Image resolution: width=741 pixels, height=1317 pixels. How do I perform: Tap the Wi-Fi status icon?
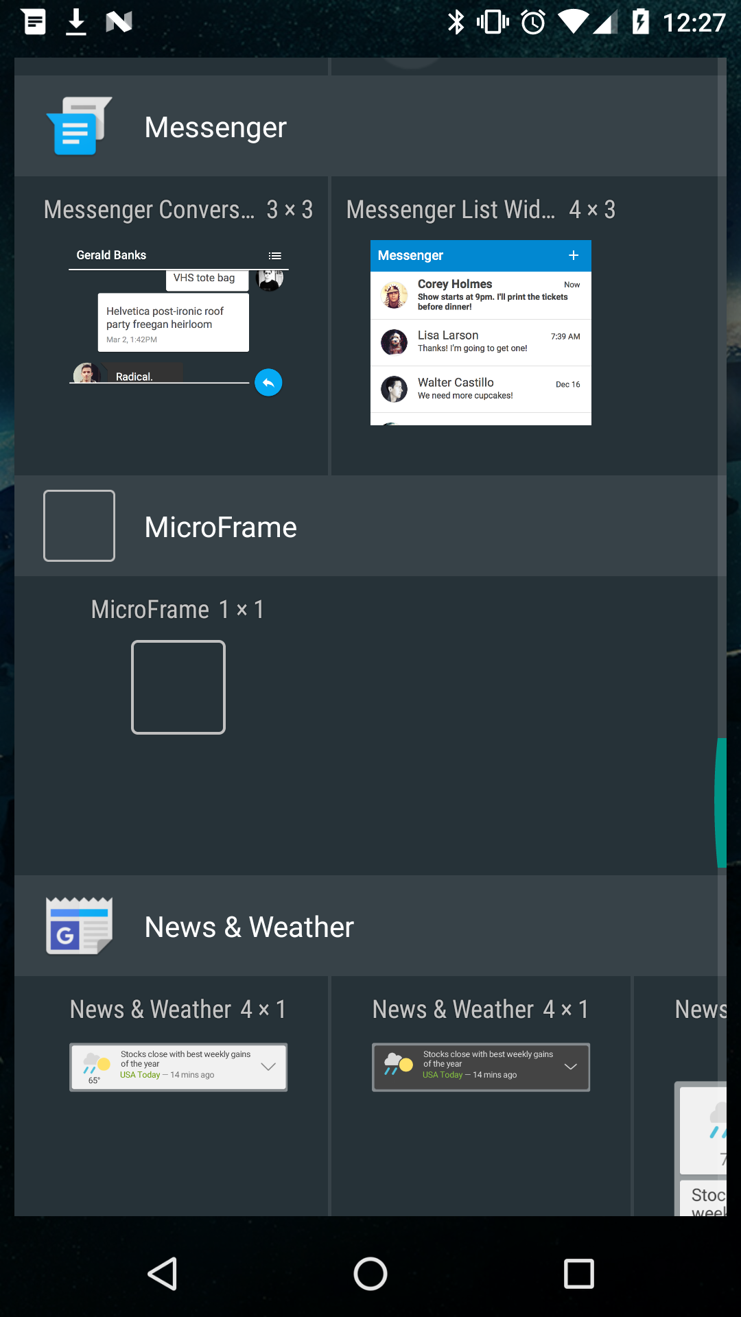(573, 22)
